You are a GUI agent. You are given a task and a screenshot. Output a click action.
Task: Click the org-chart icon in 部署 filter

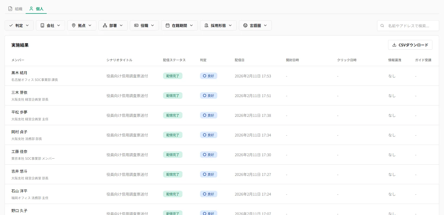pyautogui.click(x=105, y=25)
